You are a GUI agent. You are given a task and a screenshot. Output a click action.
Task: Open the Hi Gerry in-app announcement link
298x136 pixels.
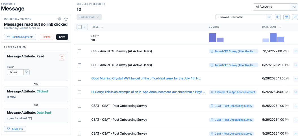(x=148, y=92)
